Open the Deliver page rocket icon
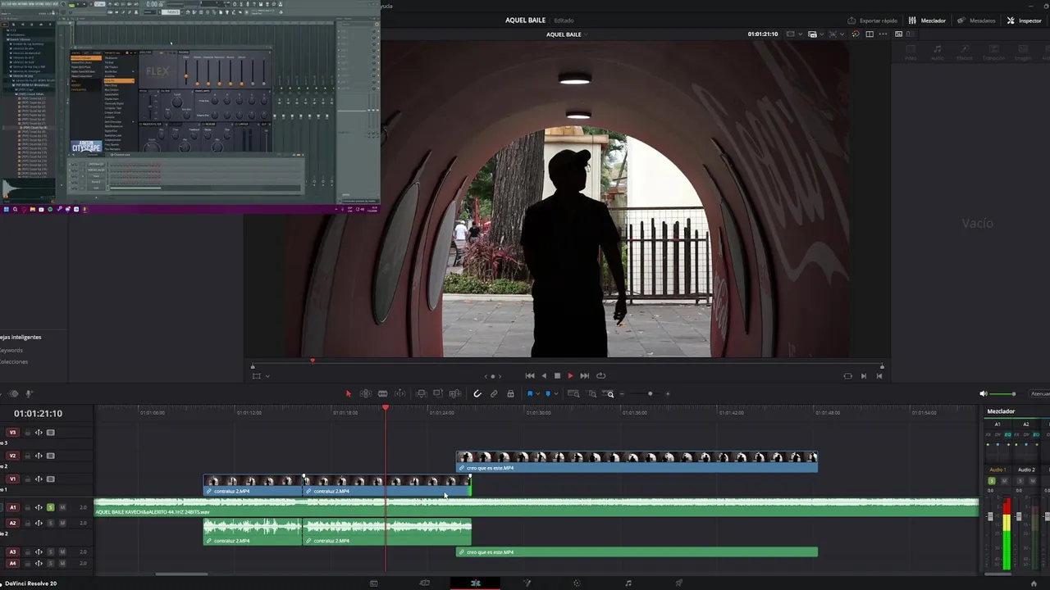1050x590 pixels. tap(679, 583)
